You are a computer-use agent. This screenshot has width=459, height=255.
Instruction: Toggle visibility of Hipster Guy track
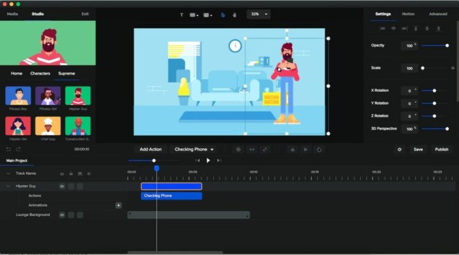pyautogui.click(x=62, y=186)
